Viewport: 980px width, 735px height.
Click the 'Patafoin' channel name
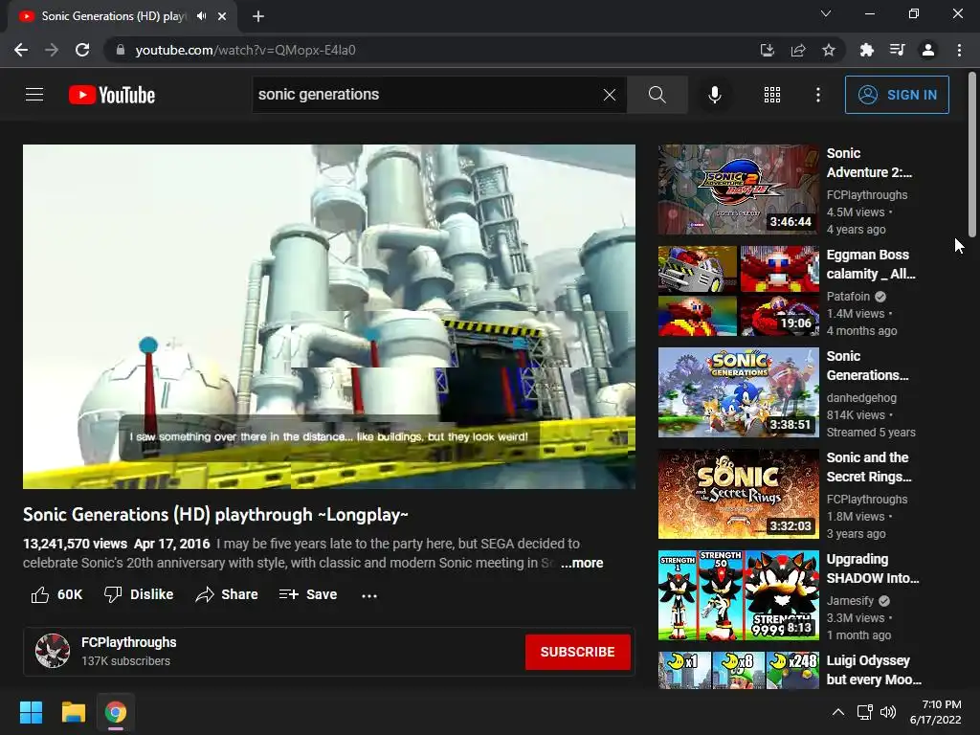[848, 297]
